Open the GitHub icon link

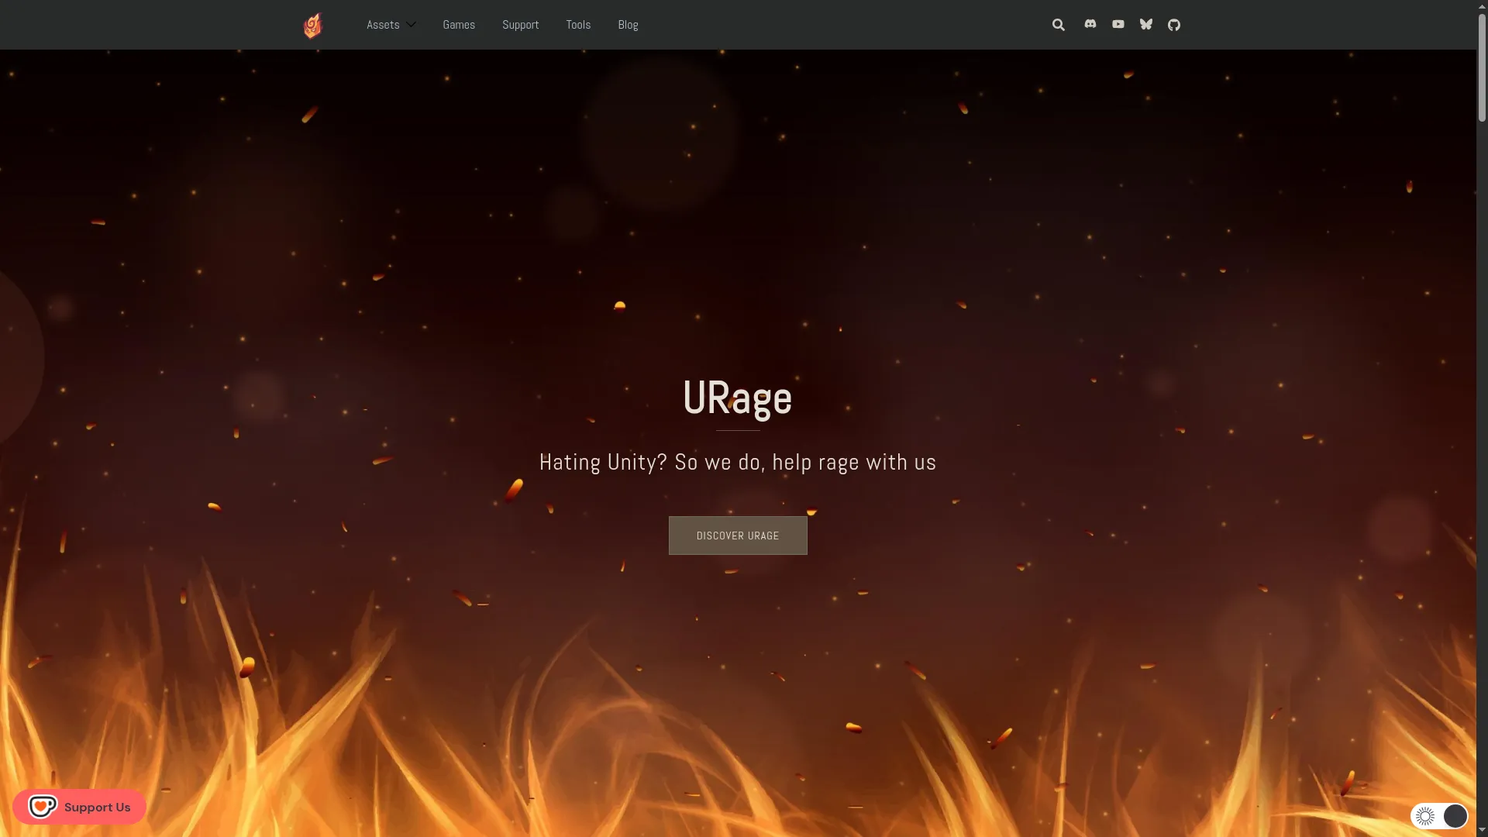[1174, 25]
